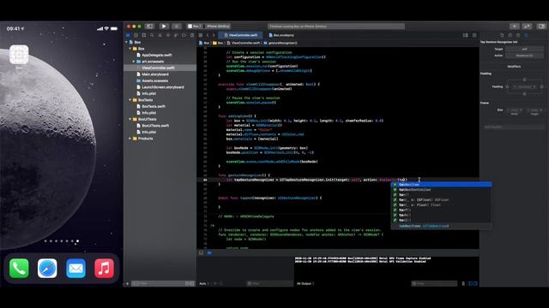
Task: Open the Source Control navigator
Action: pyautogui.click(x=136, y=35)
